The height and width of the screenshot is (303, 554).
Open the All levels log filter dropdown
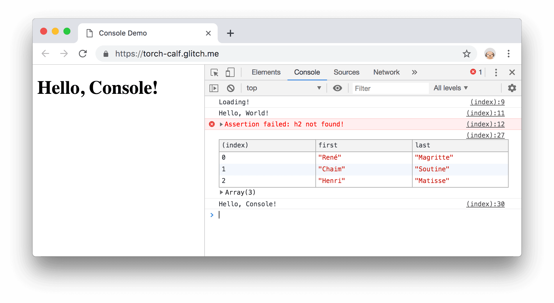tap(450, 88)
